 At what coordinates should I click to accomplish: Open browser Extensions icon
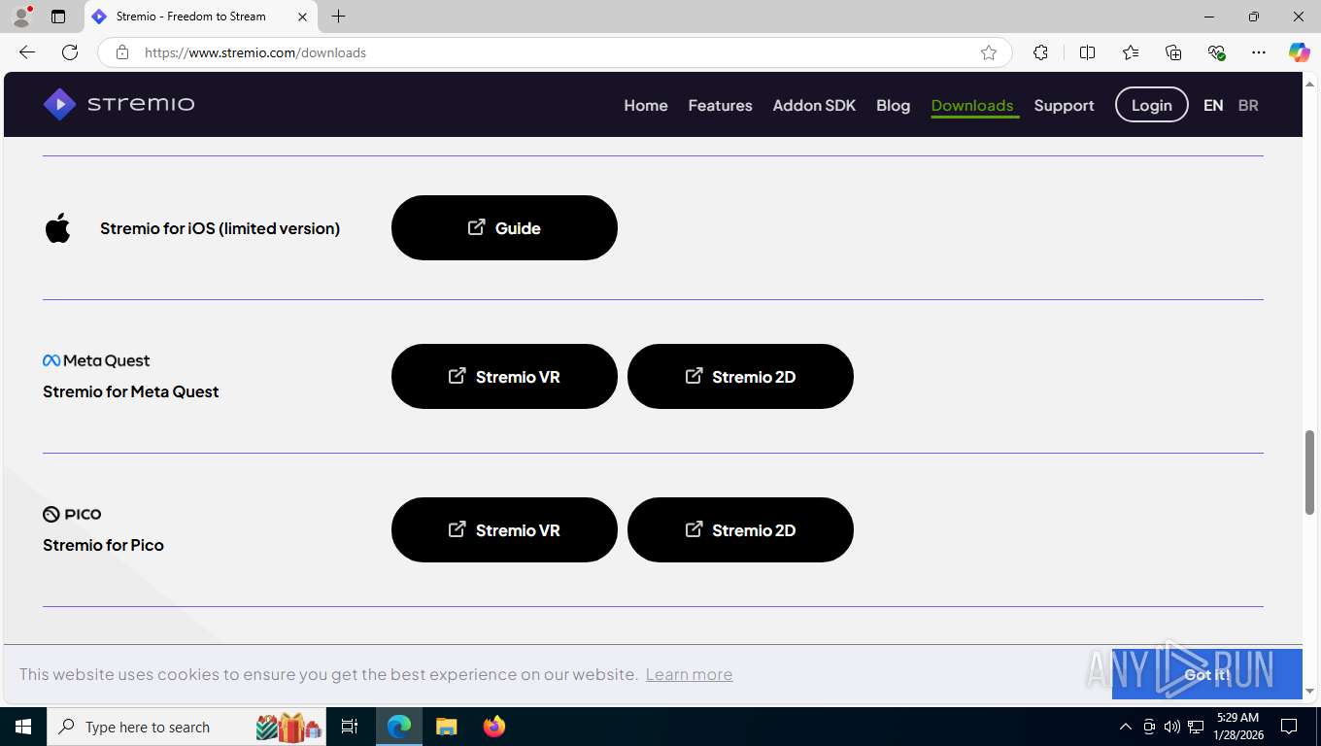click(x=1040, y=52)
